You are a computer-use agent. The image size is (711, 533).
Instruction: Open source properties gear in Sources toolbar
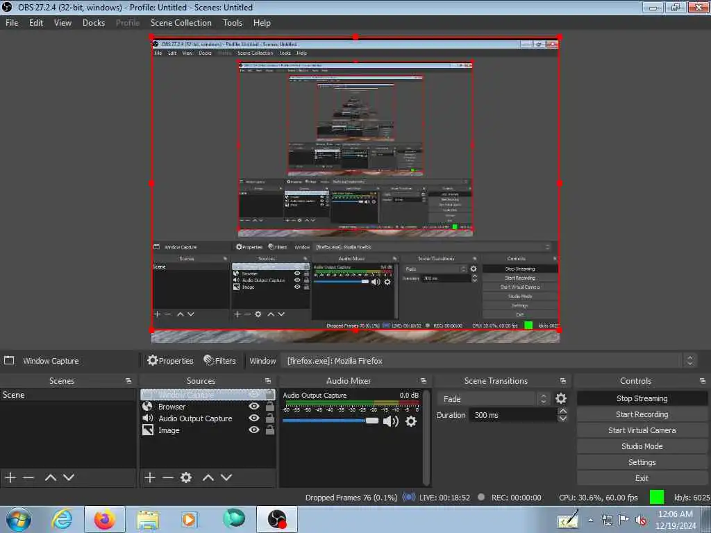pyautogui.click(x=186, y=477)
